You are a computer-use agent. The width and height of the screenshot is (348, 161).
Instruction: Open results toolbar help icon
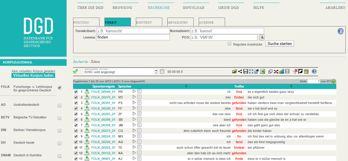314,71
